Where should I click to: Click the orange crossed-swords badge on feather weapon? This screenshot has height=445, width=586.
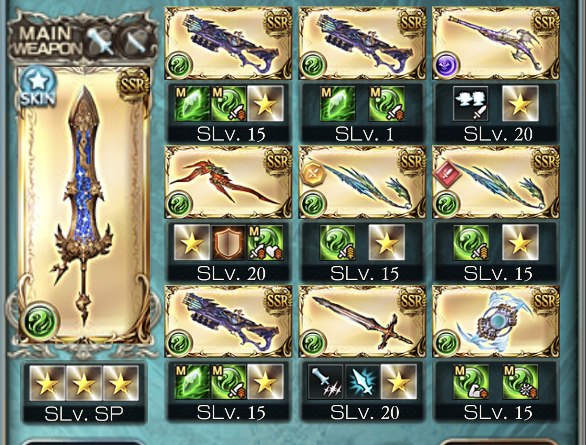(x=313, y=173)
